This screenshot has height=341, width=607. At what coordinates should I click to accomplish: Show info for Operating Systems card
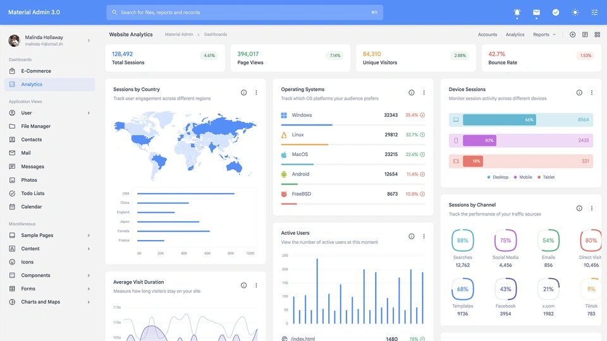pos(412,93)
